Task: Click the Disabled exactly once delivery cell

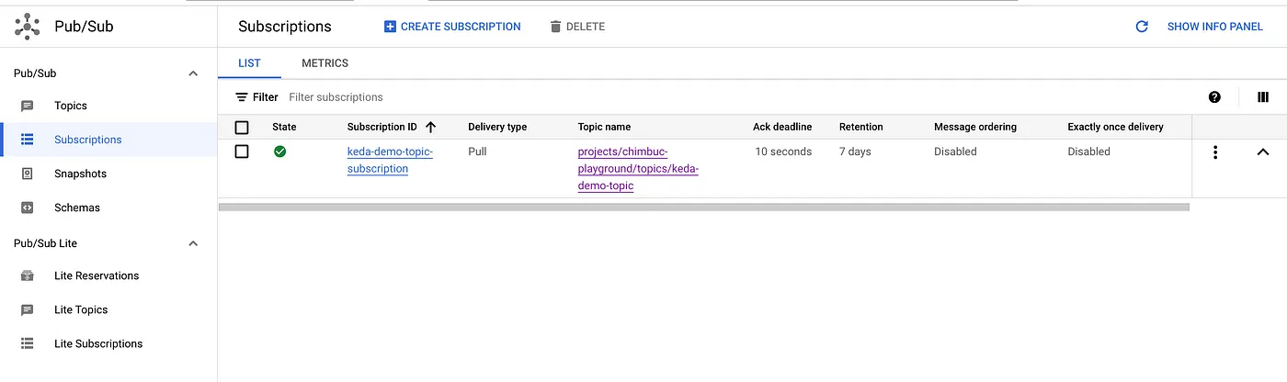Action: point(1088,152)
